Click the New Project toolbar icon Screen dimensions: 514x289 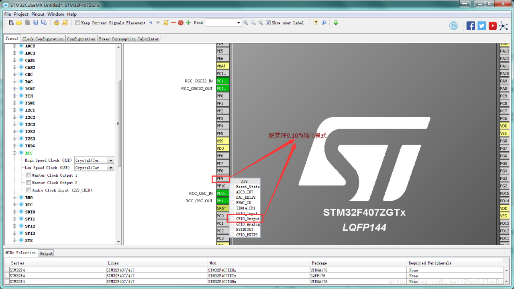coord(11,22)
